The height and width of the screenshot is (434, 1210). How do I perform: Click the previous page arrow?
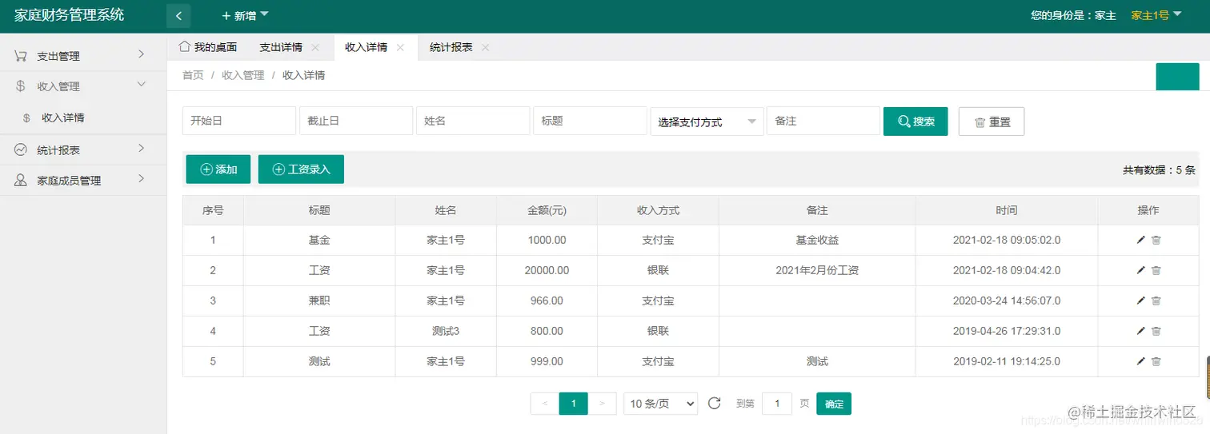point(545,404)
